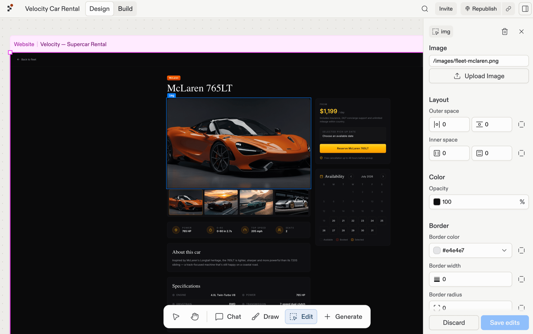Go to previous month in Availability

point(351,176)
